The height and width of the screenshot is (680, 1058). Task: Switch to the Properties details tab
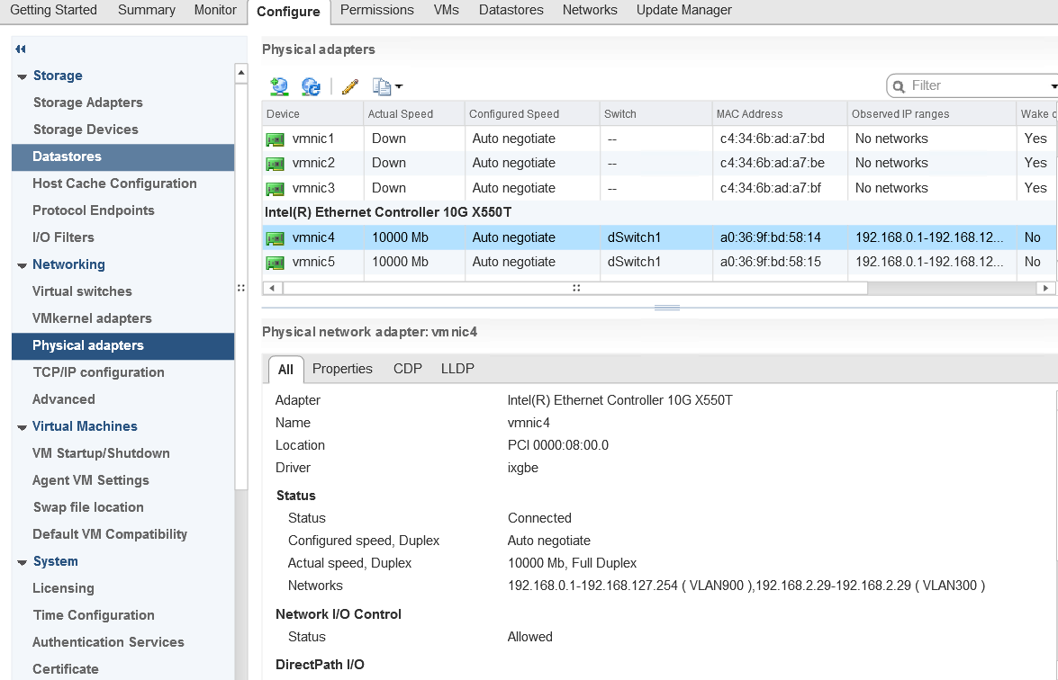point(342,369)
